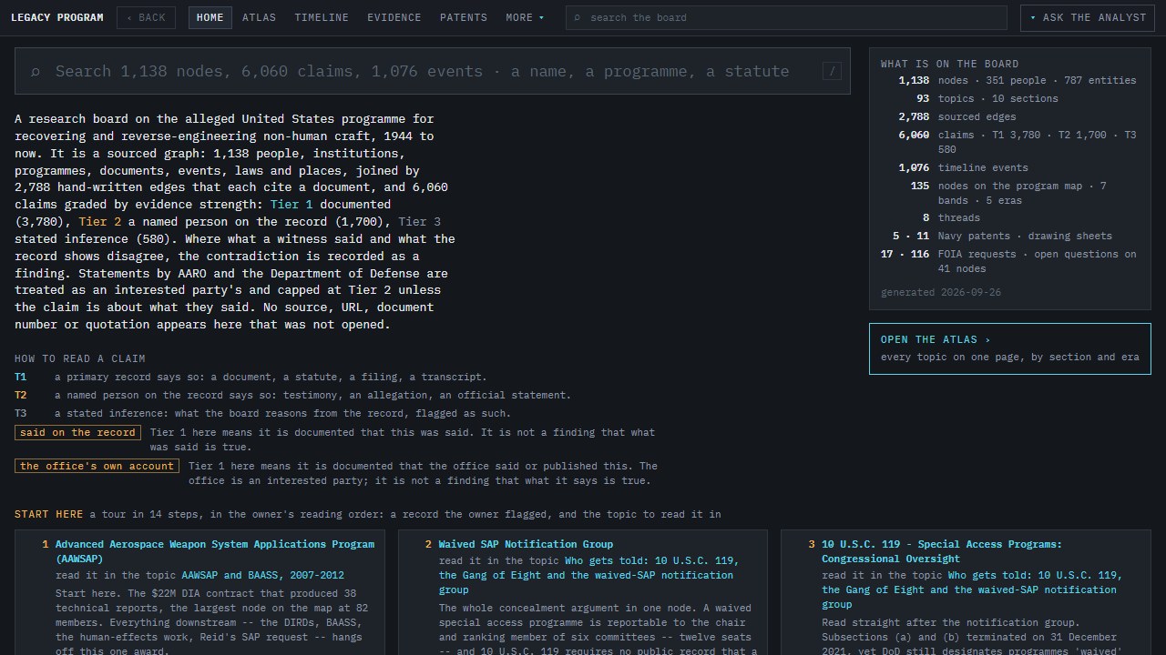
Task: Select the PATENTS tab
Action: tap(463, 17)
